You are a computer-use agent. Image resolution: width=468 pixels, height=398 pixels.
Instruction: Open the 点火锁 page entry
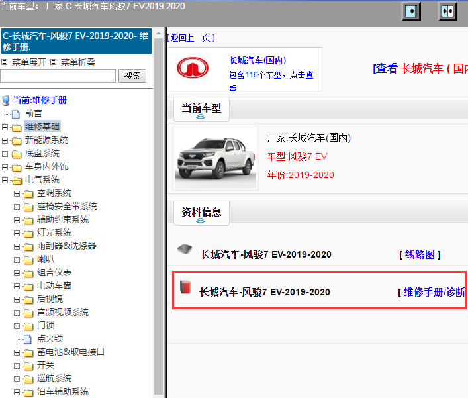pyautogui.click(x=50, y=338)
